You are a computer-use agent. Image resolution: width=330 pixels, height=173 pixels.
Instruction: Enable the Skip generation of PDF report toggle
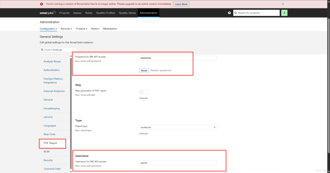(x=144, y=92)
